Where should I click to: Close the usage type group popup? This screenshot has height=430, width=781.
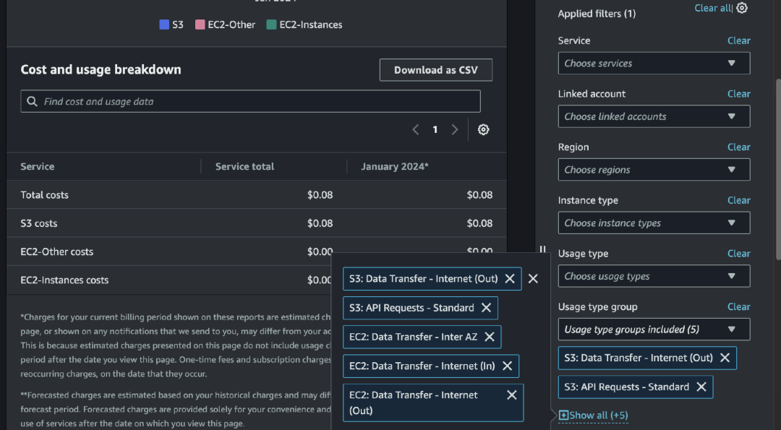pos(533,279)
